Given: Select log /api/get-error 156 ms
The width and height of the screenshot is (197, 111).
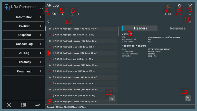Looking at the screenshot, I should pos(82,59).
